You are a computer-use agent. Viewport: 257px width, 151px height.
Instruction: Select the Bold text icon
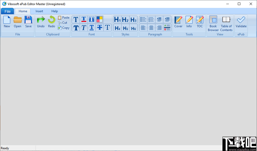76,28
